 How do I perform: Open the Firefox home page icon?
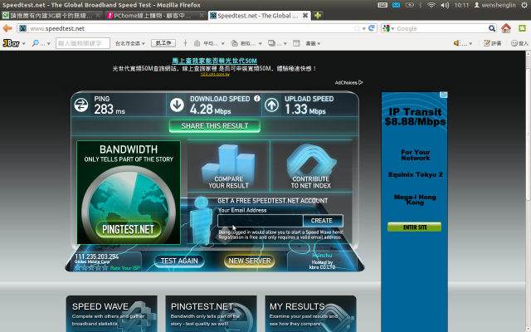506,28
